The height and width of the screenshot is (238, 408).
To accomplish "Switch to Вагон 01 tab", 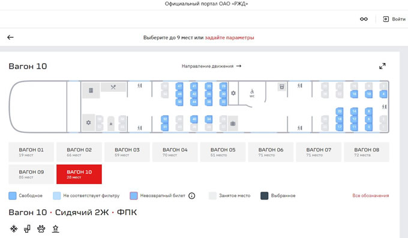I will (x=31, y=152).
